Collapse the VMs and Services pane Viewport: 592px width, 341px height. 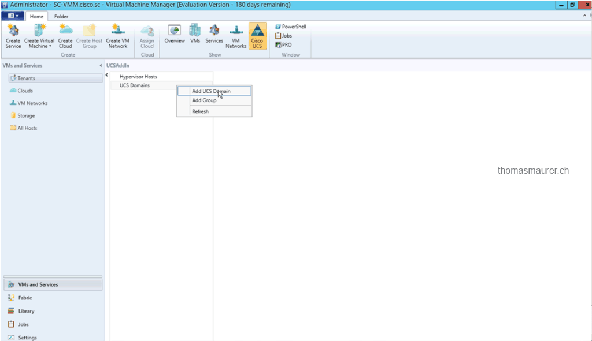[x=101, y=66]
